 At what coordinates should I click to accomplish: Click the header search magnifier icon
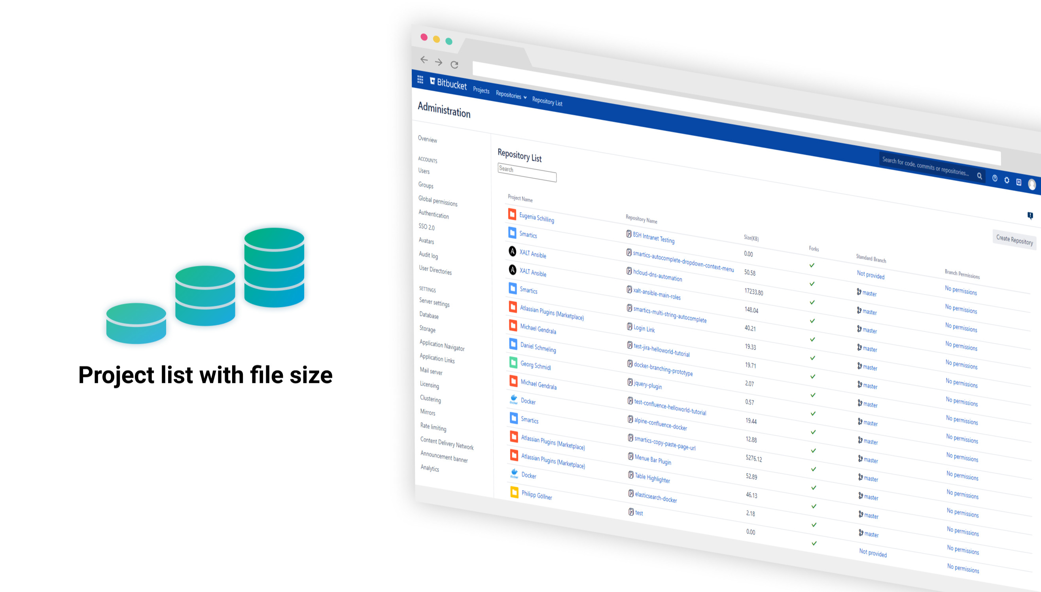(x=980, y=176)
